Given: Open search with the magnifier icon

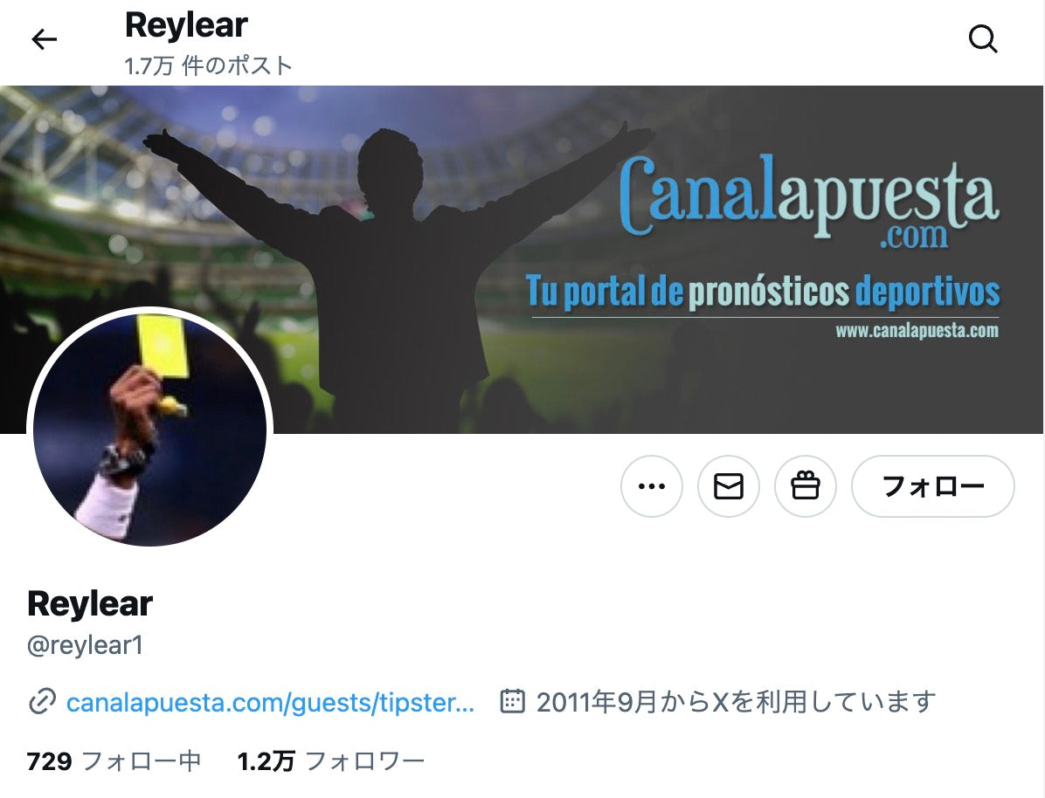Looking at the screenshot, I should pyautogui.click(x=983, y=39).
